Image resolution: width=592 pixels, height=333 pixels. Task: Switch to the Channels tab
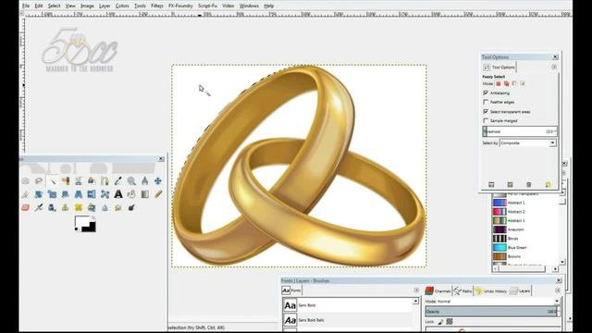coord(438,290)
